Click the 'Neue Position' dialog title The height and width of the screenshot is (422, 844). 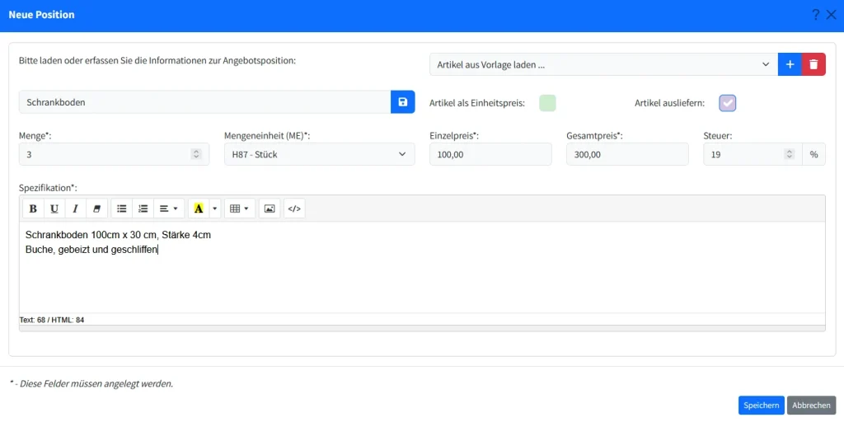[x=41, y=15]
